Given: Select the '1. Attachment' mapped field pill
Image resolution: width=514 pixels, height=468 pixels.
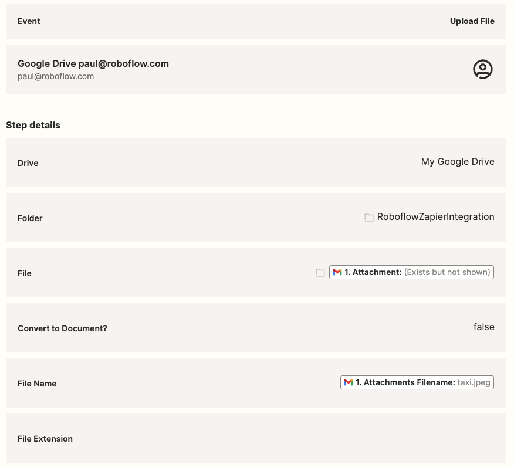Looking at the screenshot, I should [411, 272].
